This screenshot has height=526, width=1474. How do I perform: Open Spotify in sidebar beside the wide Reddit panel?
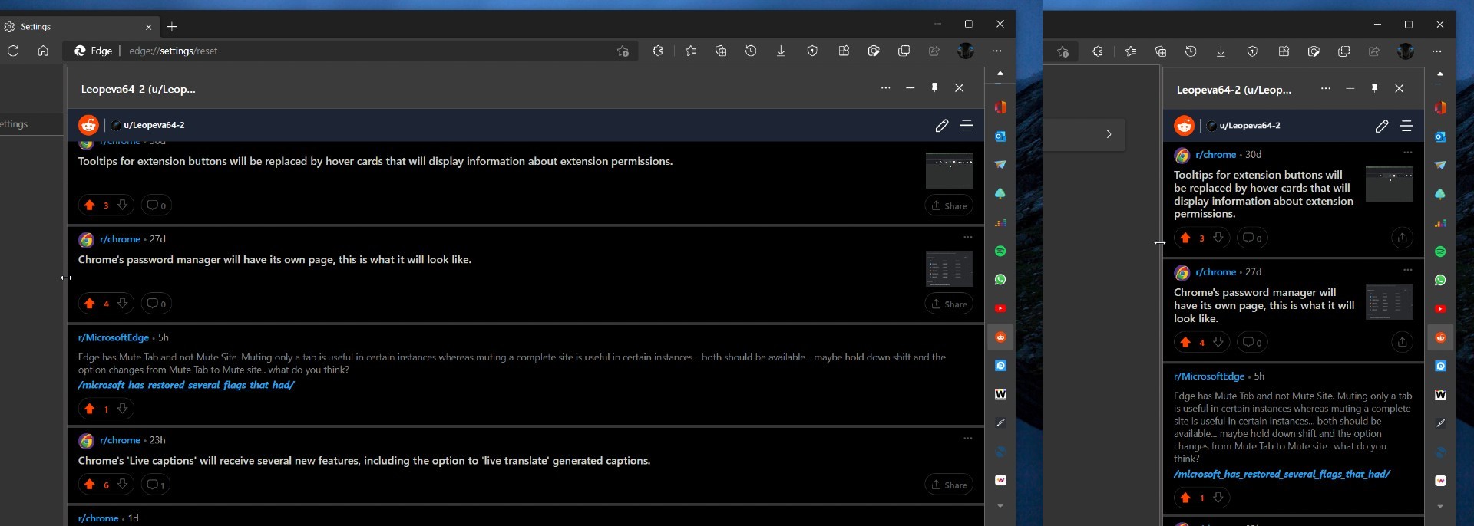point(1000,251)
